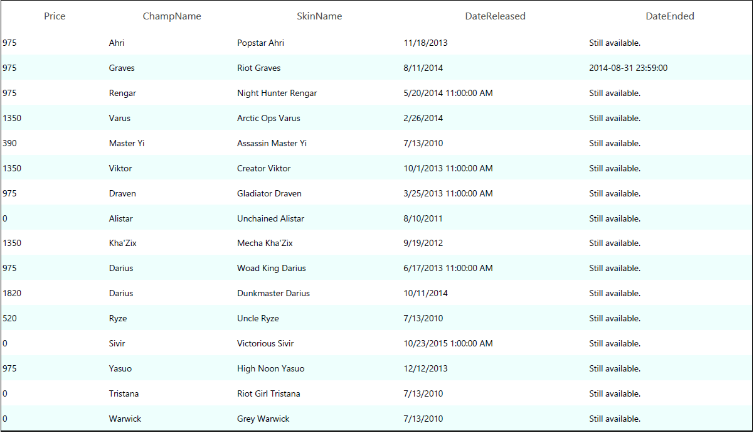Viewport: 754px width, 433px height.
Task: Click the Graves champion name cell
Action: [x=122, y=68]
